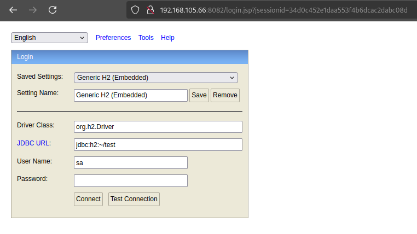Image resolution: width=417 pixels, height=234 pixels.
Task: Save the current setting
Action: [x=199, y=95]
